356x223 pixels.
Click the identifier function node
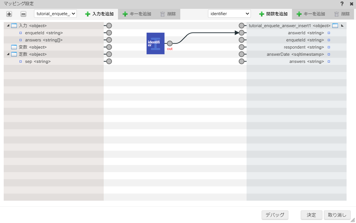tap(155, 43)
